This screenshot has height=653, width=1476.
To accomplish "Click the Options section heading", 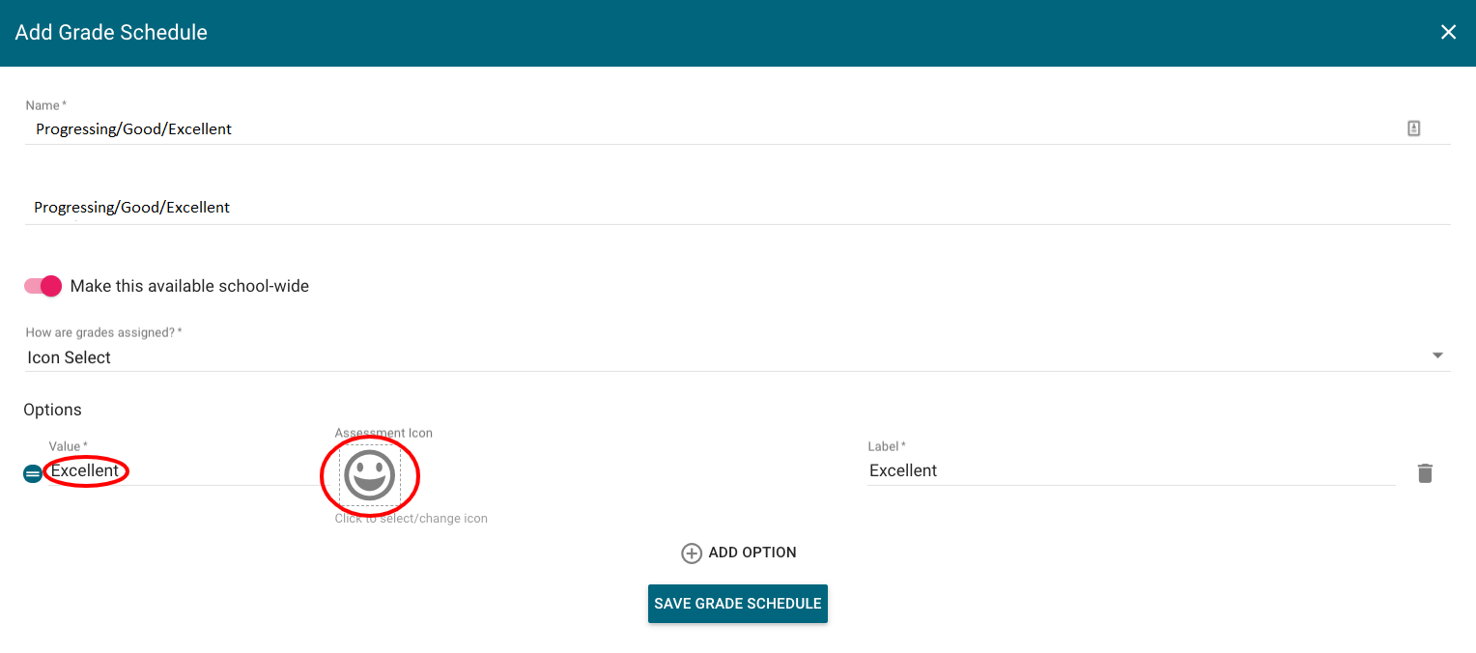I will pyautogui.click(x=52, y=410).
